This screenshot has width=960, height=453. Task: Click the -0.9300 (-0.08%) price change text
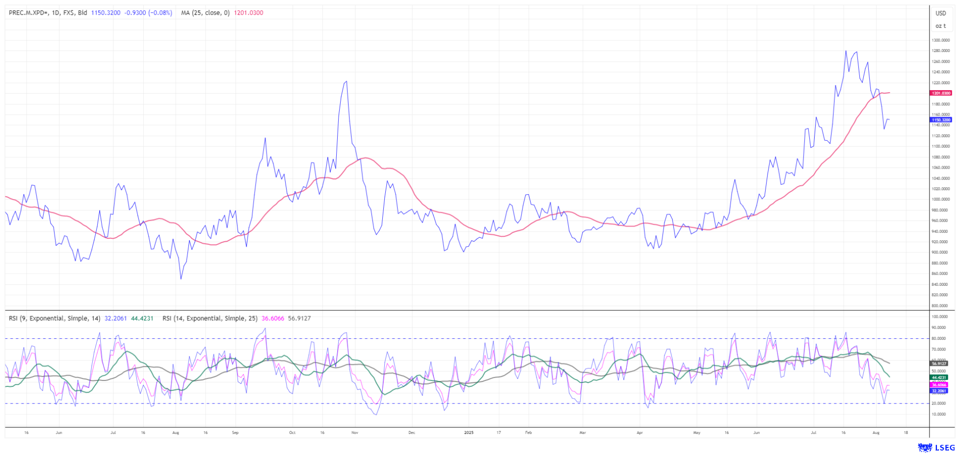coord(148,13)
